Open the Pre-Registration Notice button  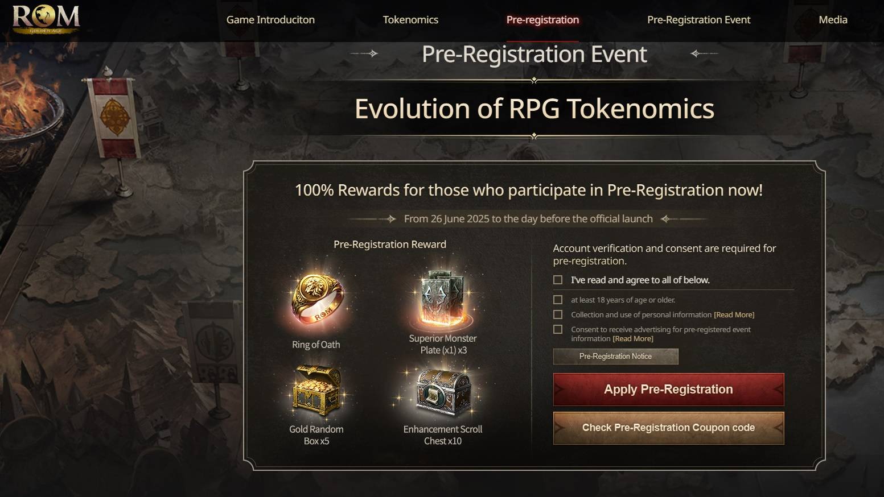[x=615, y=357]
